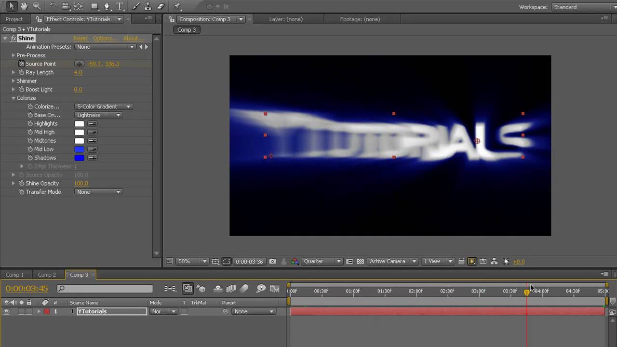
Task: Open the Animation Presets dropdown
Action: 105,47
